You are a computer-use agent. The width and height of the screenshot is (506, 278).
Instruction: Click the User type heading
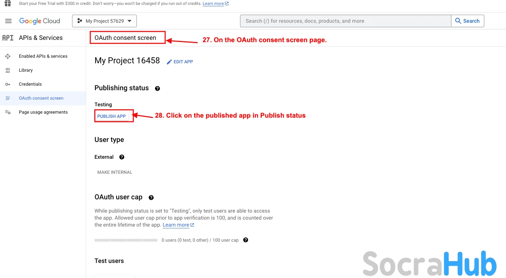(x=109, y=140)
